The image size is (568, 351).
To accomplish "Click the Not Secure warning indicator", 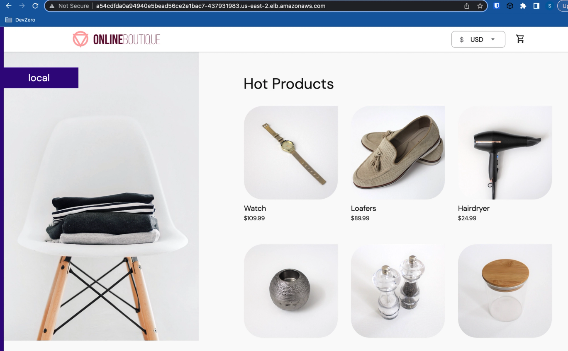I will coord(69,6).
